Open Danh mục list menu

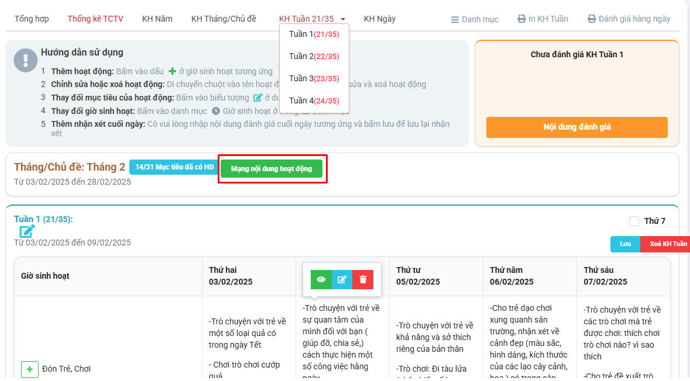click(475, 19)
